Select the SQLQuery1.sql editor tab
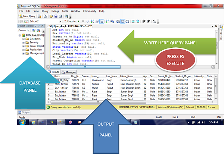The width and height of the screenshot is (224, 154). (x=71, y=26)
